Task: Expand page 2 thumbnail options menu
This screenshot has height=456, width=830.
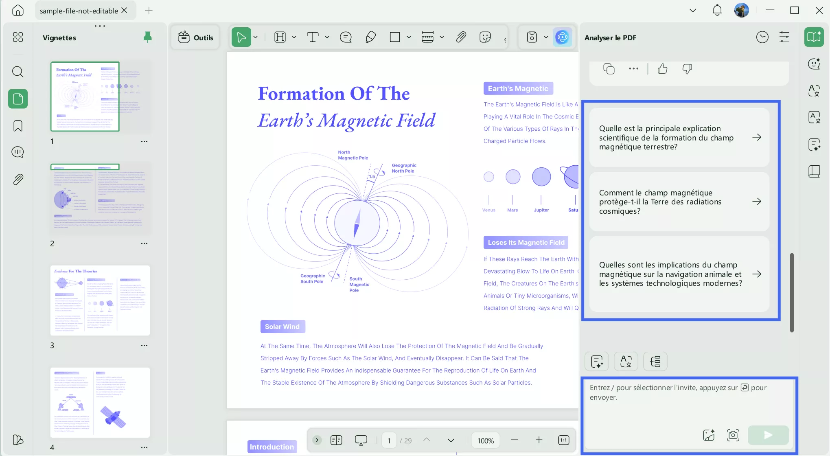Action: (144, 243)
